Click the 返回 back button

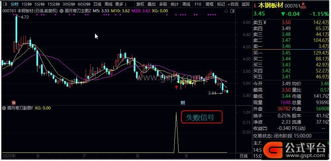tap(246, 4)
